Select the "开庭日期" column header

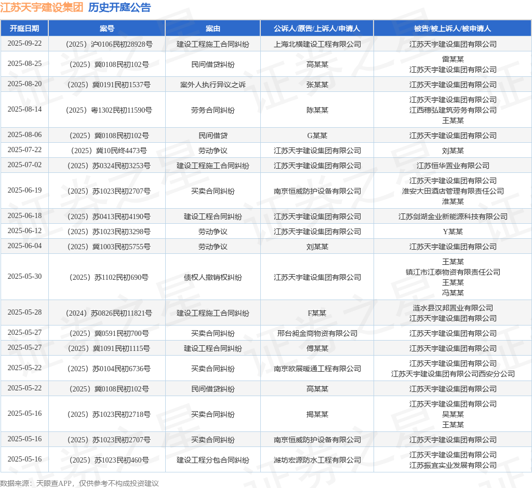point(24,29)
